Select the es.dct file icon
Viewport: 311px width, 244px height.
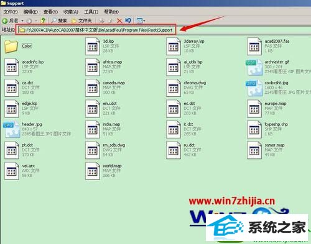tap(174, 109)
